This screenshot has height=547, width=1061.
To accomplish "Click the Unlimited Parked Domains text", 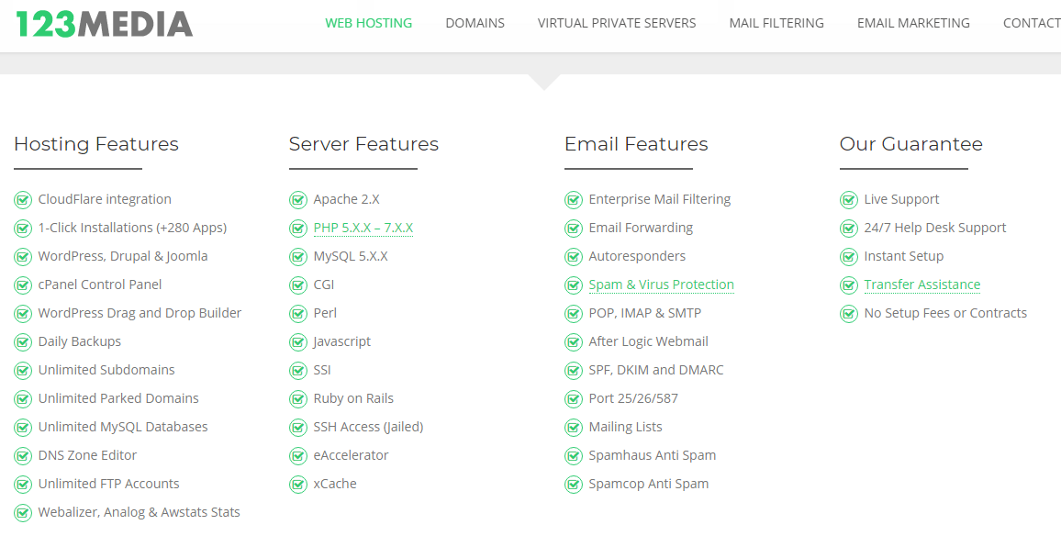I will [118, 398].
